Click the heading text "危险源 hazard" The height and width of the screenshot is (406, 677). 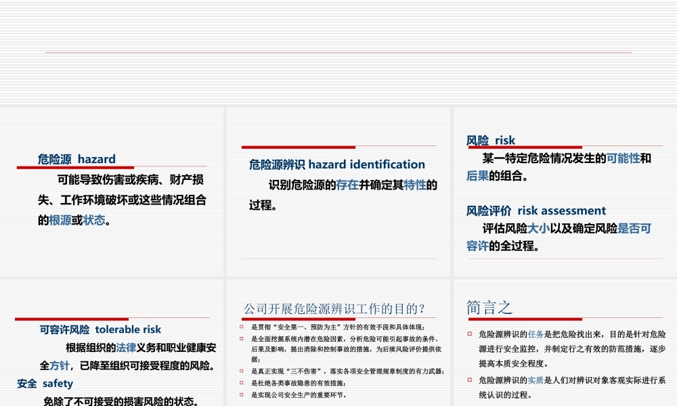pos(77,159)
